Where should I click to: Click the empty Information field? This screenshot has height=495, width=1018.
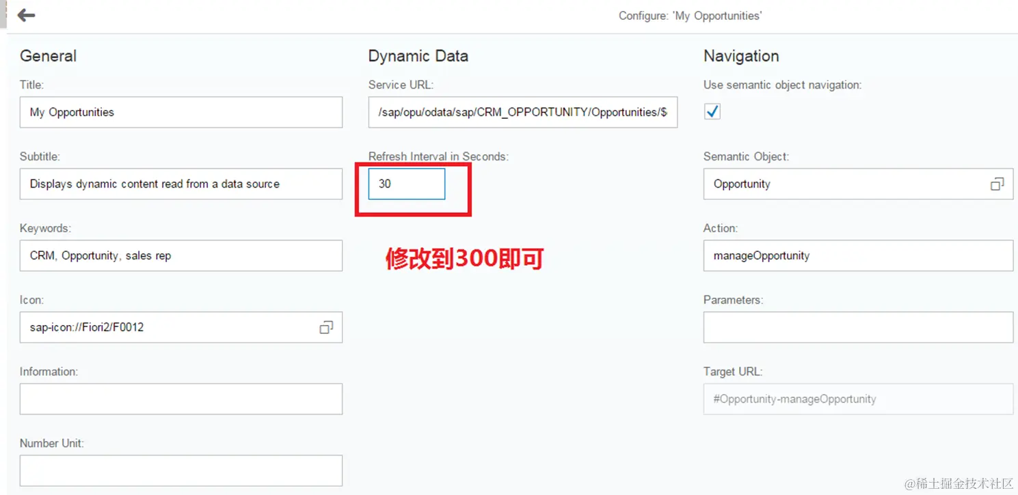click(181, 399)
